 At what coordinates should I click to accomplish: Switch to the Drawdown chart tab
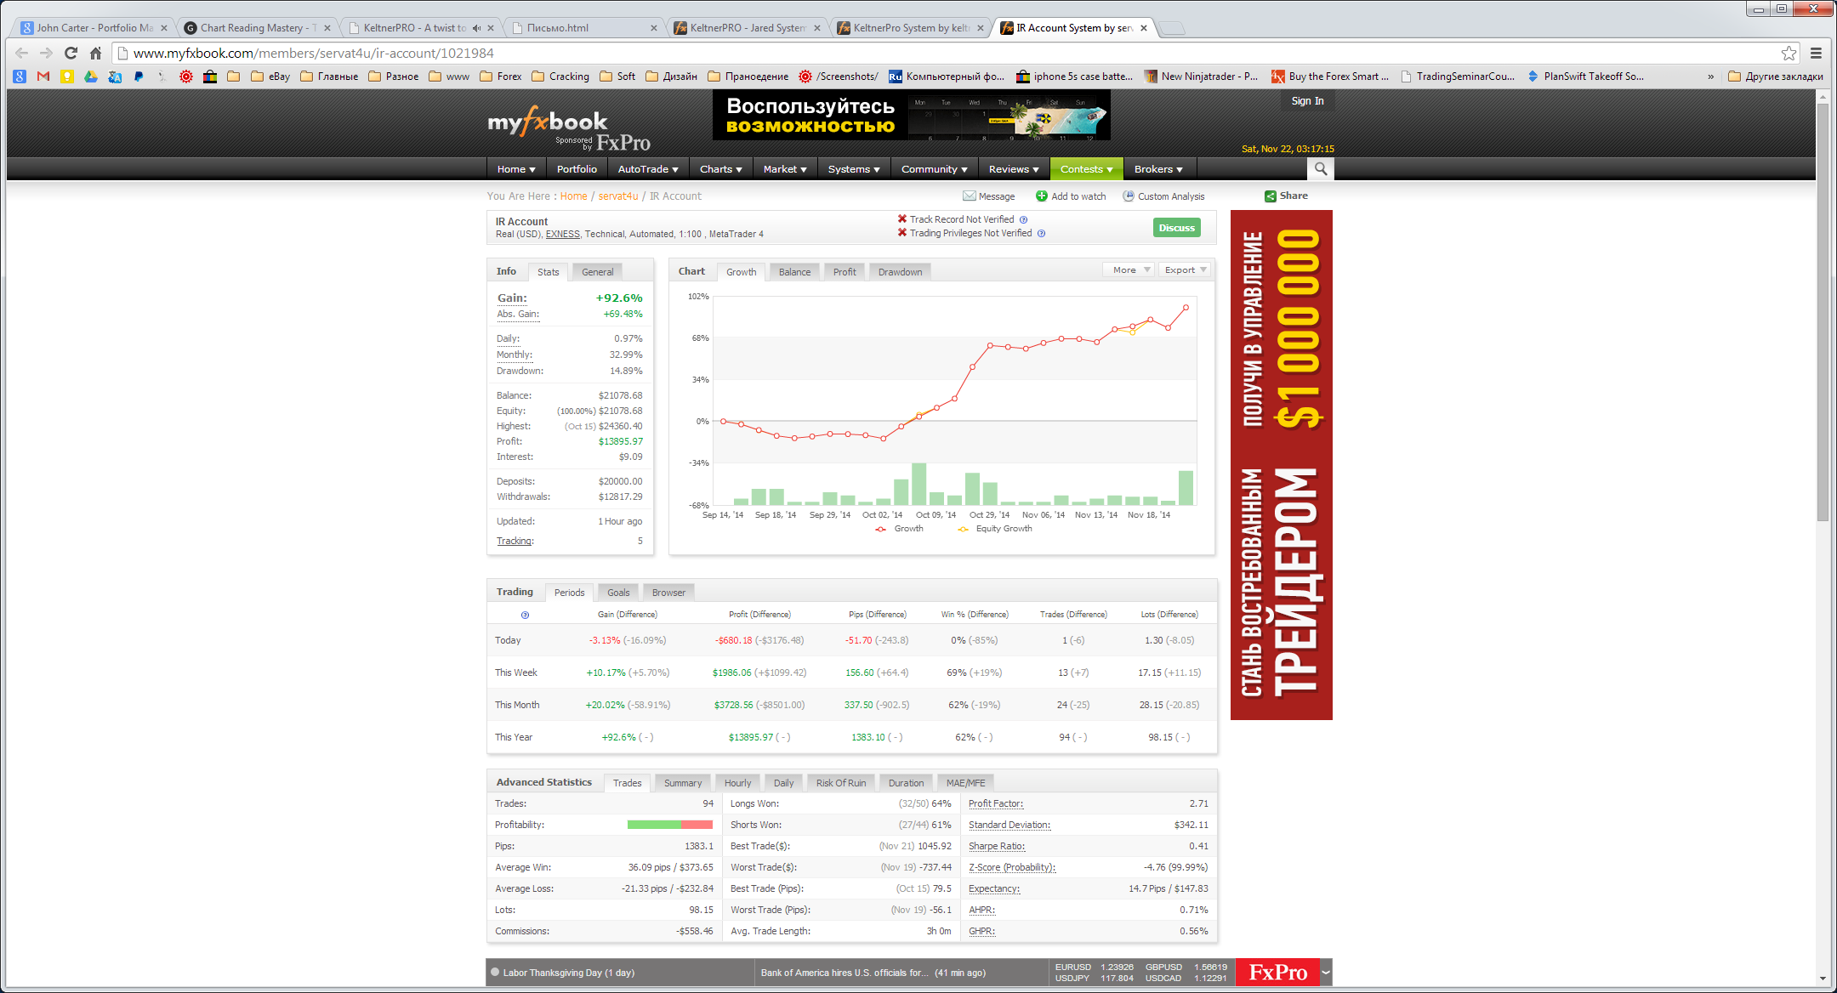coord(900,272)
